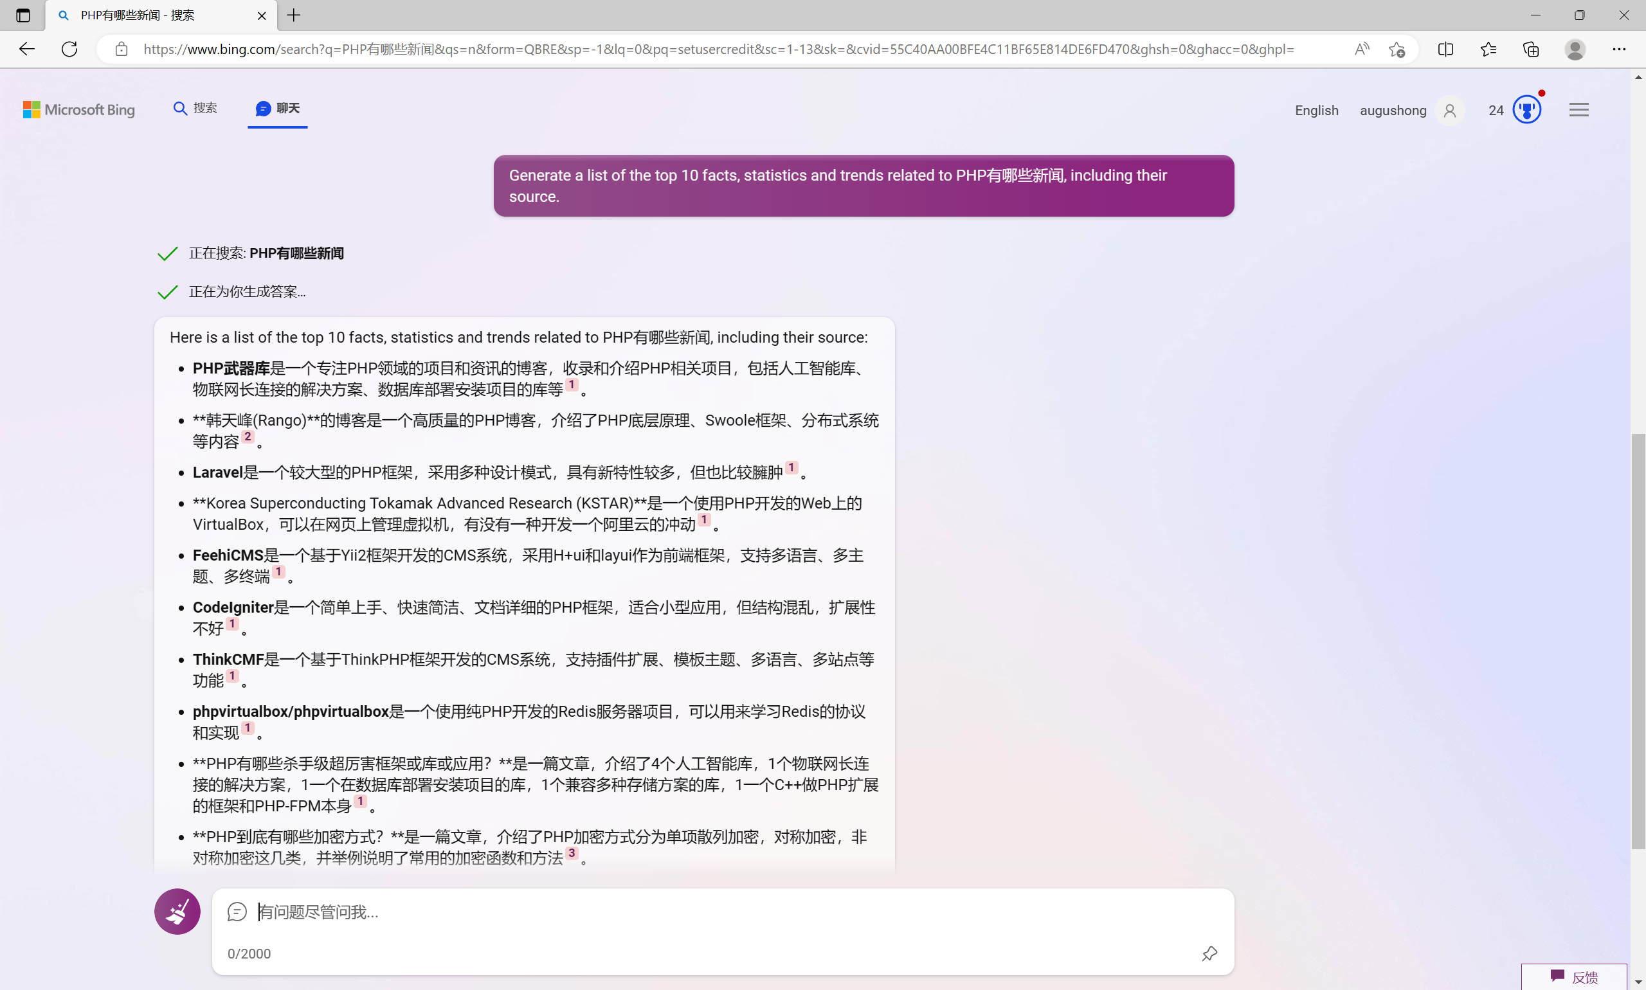Viewport: 1646px width, 990px height.
Task: Activate the Read aloud icon
Action: [1362, 49]
